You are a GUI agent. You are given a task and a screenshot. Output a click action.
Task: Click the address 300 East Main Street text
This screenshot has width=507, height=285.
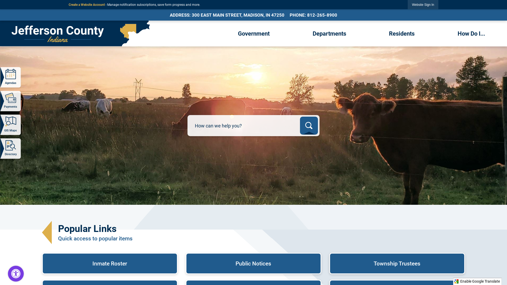[x=238, y=15]
